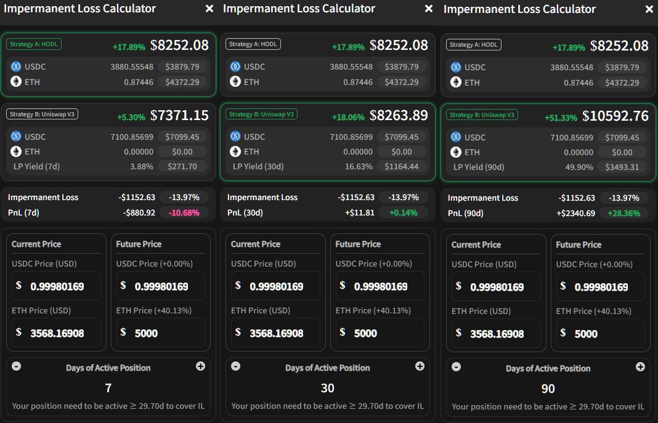This screenshot has height=423, width=658.
Task: Close the 30-day Impermanent Loss Calculator
Action: [x=428, y=9]
